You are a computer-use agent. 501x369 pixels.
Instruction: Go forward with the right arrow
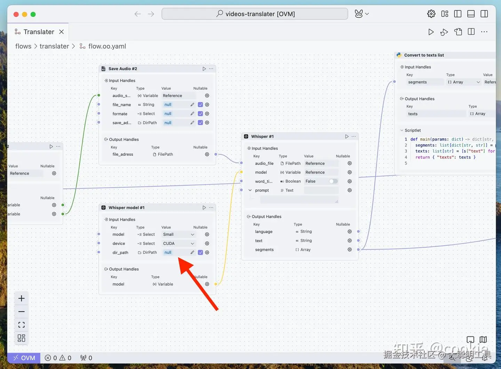(x=151, y=14)
